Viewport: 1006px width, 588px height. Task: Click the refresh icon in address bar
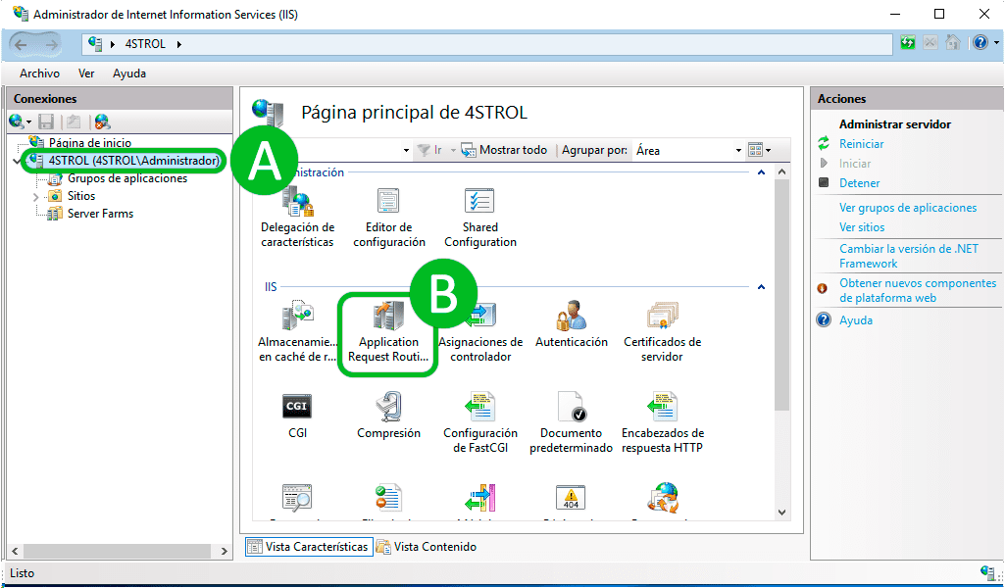pos(907,43)
